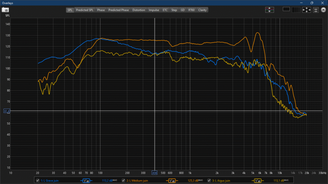Open settings with the gear icon
This screenshot has width=328, height=184.
323,10
